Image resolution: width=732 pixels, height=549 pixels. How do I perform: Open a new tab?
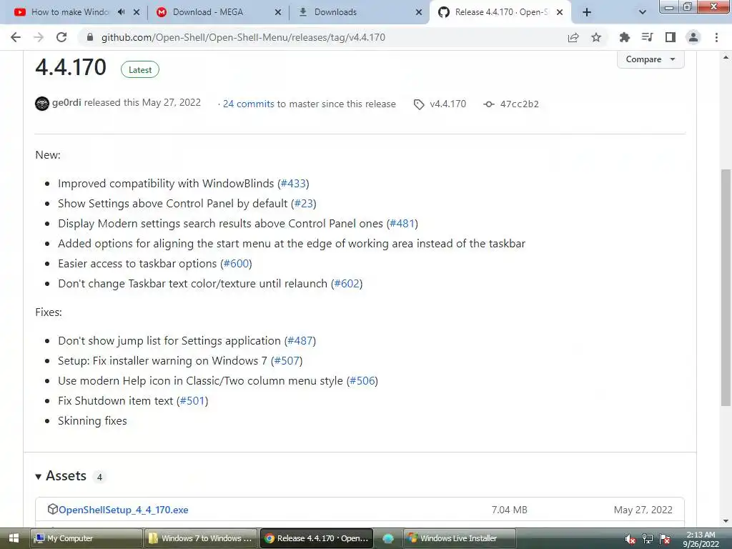point(587,12)
